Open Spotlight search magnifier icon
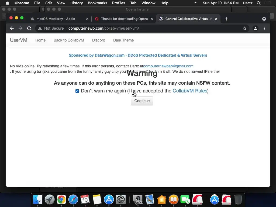 click(x=258, y=3)
